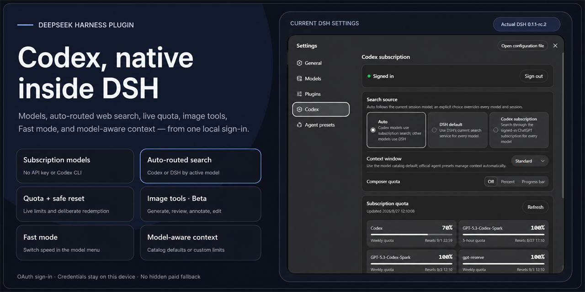
Task: Open the Quota + safe reset feature card
Action: click(x=75, y=204)
